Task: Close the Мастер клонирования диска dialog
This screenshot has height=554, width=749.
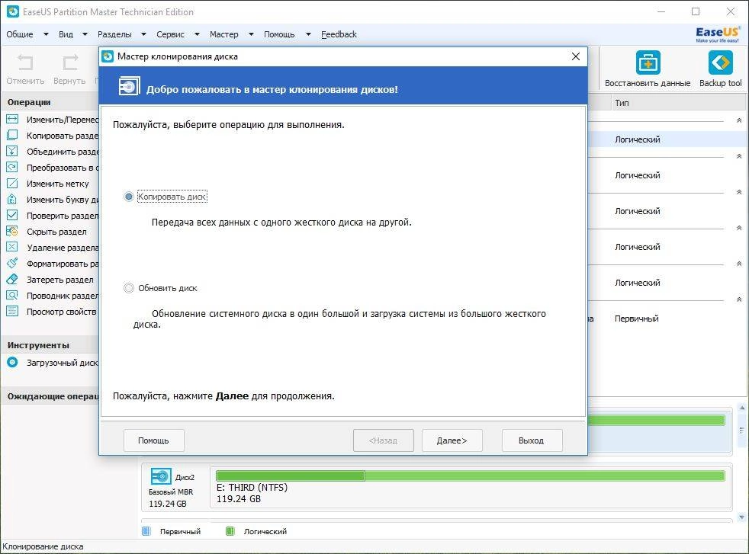Action: 576,56
